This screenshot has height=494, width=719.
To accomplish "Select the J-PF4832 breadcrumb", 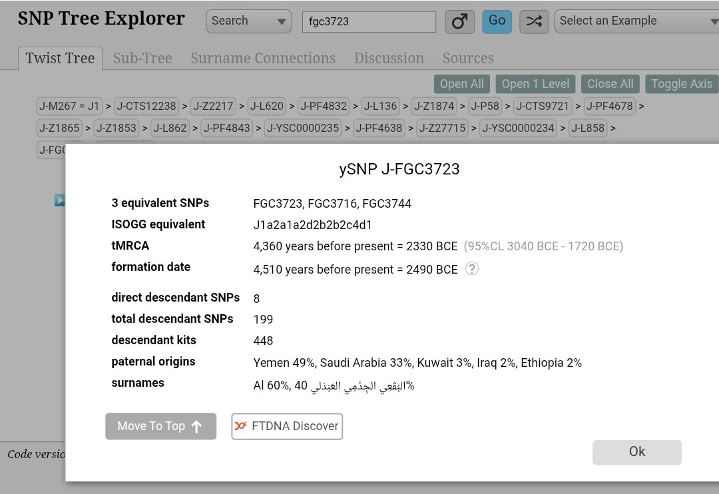I will [324, 106].
